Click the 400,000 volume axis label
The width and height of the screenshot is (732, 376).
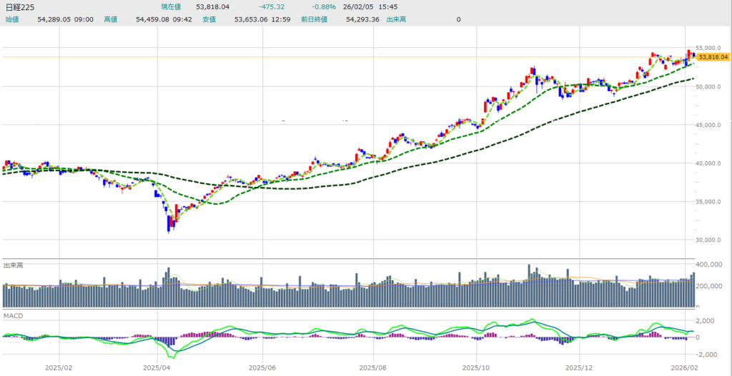coord(710,265)
